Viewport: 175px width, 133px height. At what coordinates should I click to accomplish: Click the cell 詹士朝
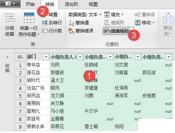click(99, 127)
